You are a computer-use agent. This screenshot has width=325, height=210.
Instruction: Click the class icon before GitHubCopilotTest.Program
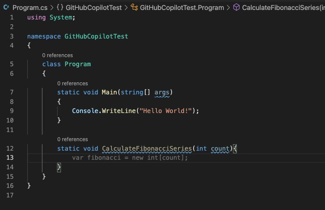point(134,7)
